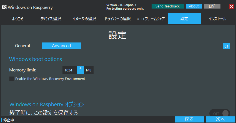Screen dimensions: 236x123
Task: Open the ようこそ tab
Action: pos(17,19)
